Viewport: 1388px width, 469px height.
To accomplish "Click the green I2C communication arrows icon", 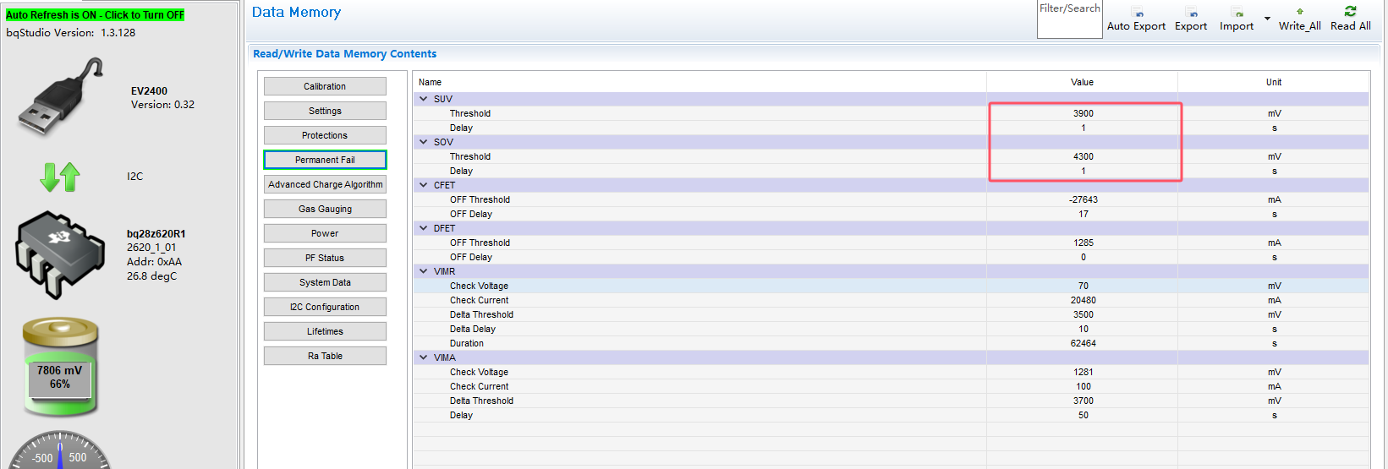I will tap(60, 177).
